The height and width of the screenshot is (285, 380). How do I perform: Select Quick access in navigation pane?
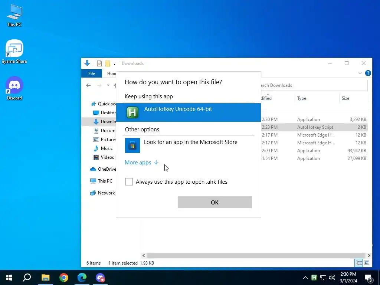(x=104, y=104)
